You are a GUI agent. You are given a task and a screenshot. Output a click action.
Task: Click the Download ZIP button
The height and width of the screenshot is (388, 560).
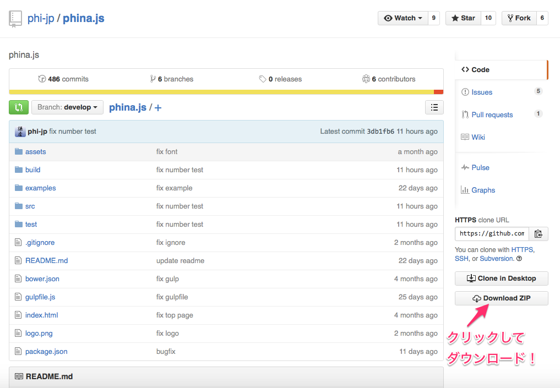coord(501,298)
